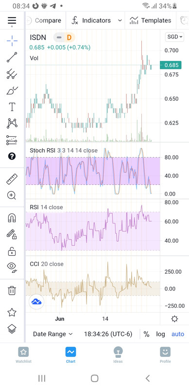189x389 pixels.
Task: Open chart settings gear icon
Action: (174, 319)
